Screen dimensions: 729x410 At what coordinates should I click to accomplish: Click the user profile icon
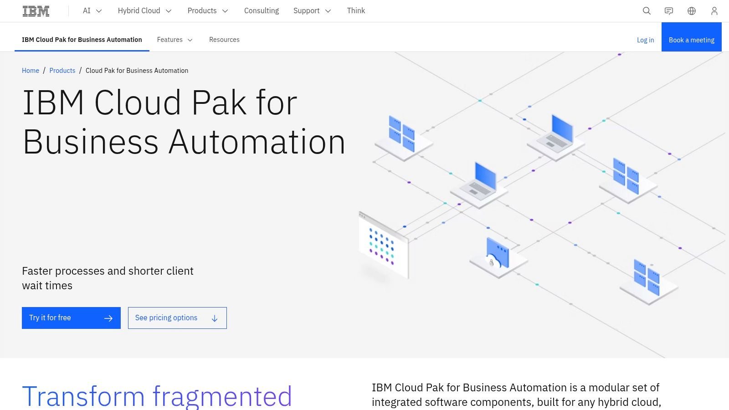(x=714, y=10)
